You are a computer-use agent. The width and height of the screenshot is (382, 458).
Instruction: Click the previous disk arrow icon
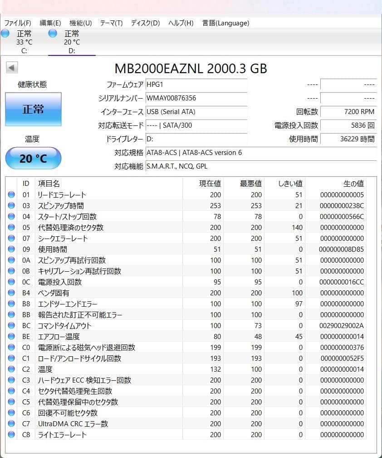coord(12,68)
